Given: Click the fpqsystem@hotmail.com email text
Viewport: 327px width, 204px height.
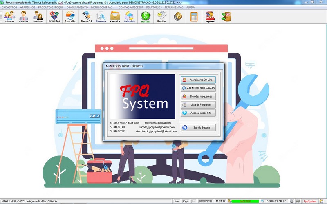Looking at the screenshot, I should [158, 123].
